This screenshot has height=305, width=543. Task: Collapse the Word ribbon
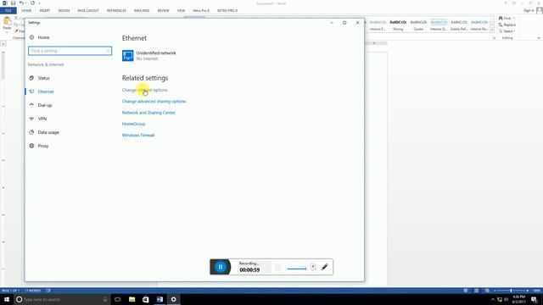pyautogui.click(x=539, y=38)
